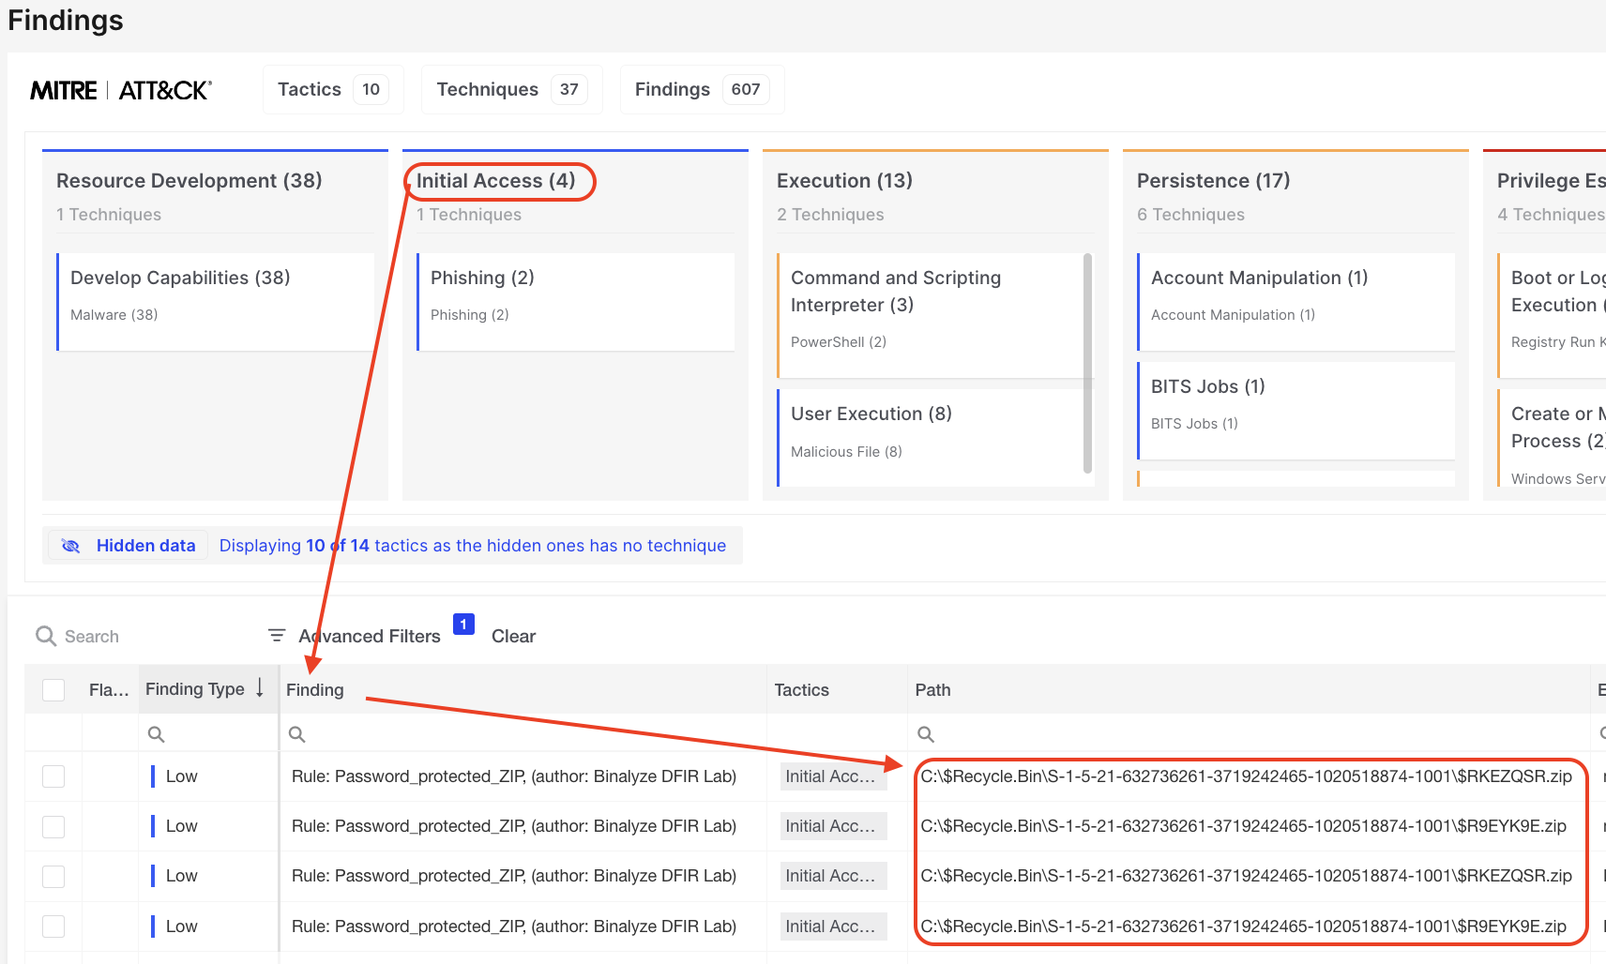Click the blue filter count badge
This screenshot has width=1606, height=964.
tap(463, 625)
